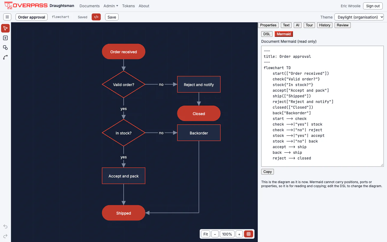Open the hamburger menu button

[7, 17]
